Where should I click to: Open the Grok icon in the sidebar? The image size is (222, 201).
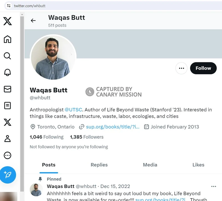7,123
